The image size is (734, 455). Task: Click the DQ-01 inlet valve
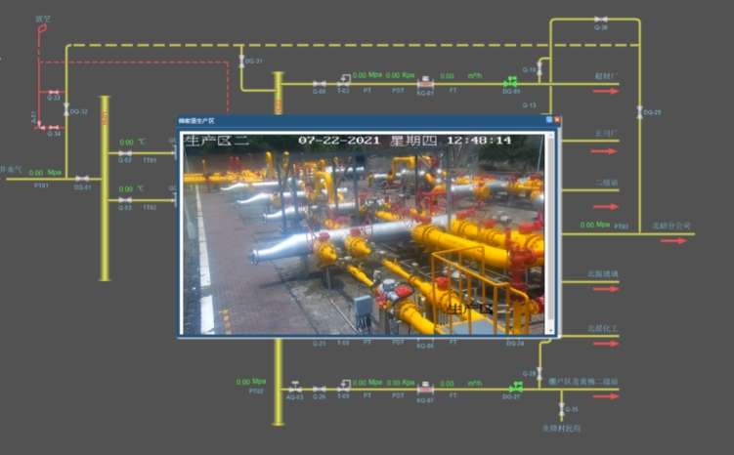[x=82, y=179]
